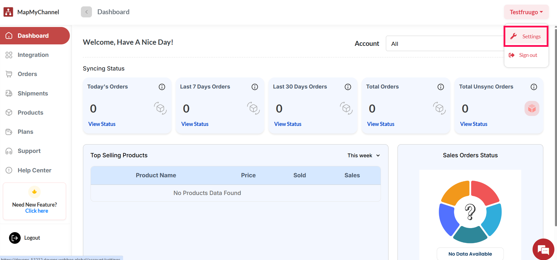Select Settings from the user menu

pos(526,37)
